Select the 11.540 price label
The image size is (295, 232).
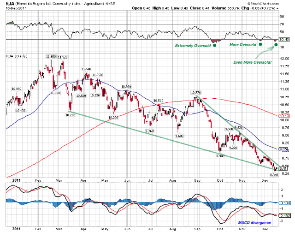click(x=86, y=69)
